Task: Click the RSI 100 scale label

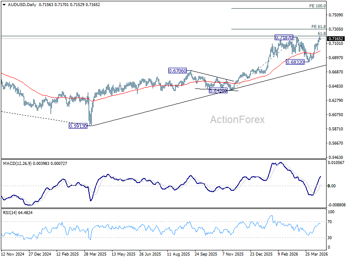Action: (331, 212)
